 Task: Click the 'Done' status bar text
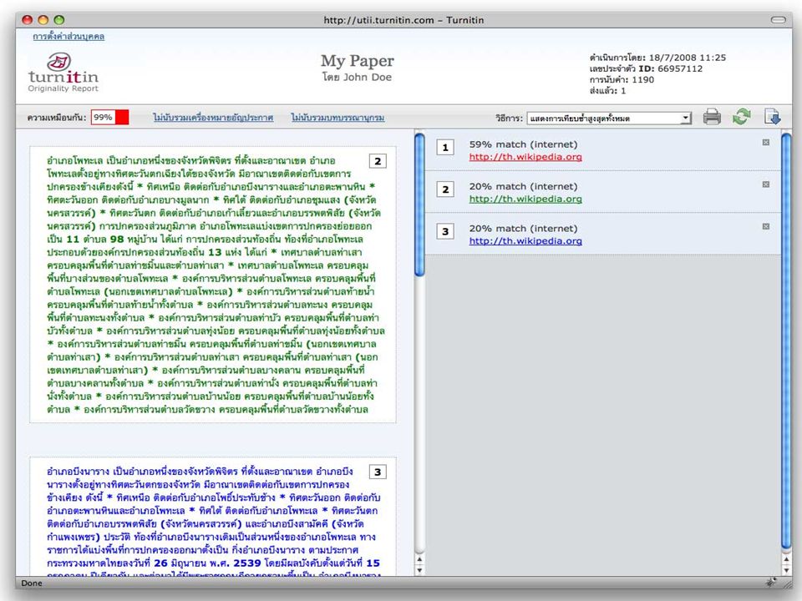point(32,583)
